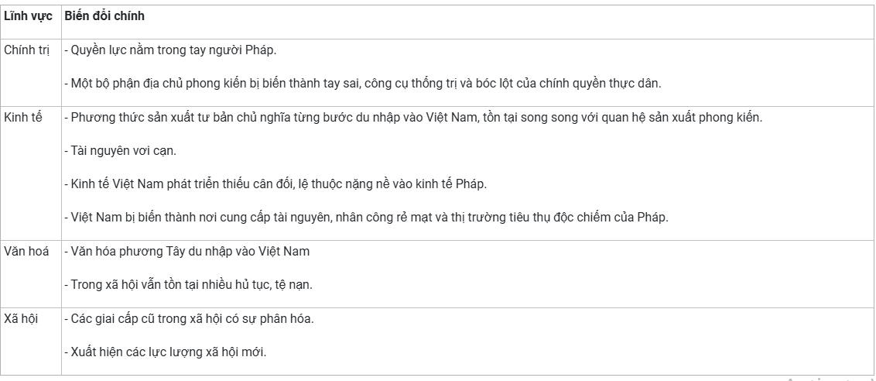Select the 'Chính trị' row label
Image resolution: width=876 pixels, height=381 pixels.
click(27, 50)
